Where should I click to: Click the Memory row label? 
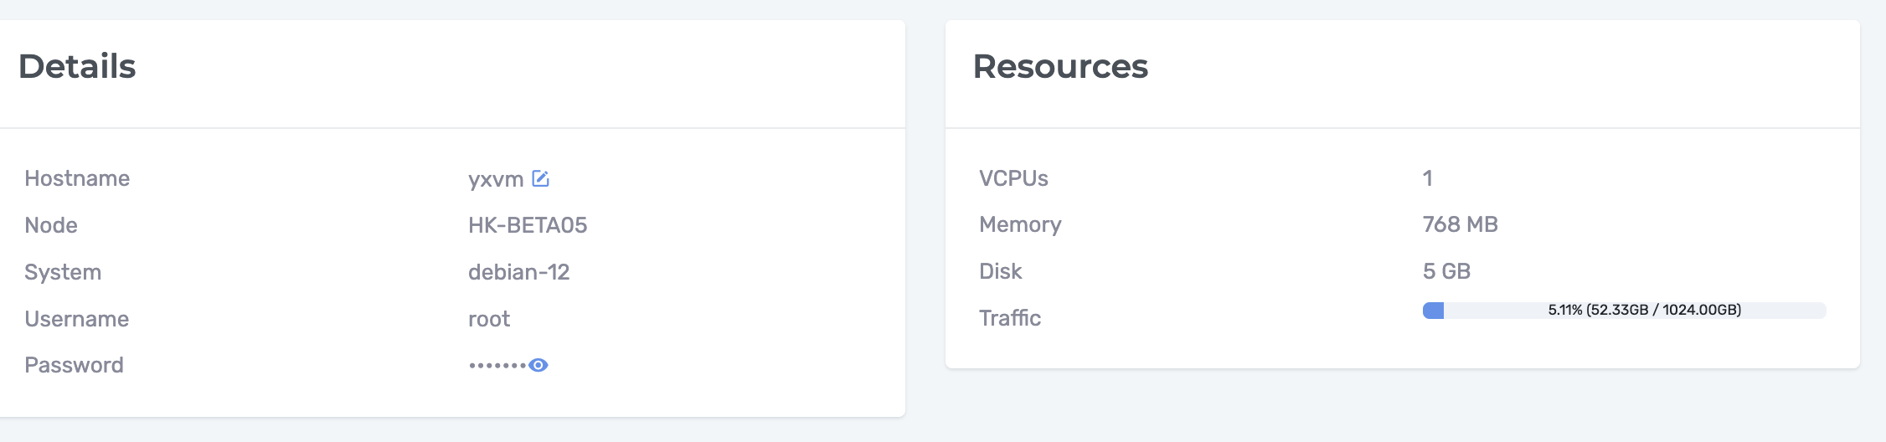pos(1020,224)
